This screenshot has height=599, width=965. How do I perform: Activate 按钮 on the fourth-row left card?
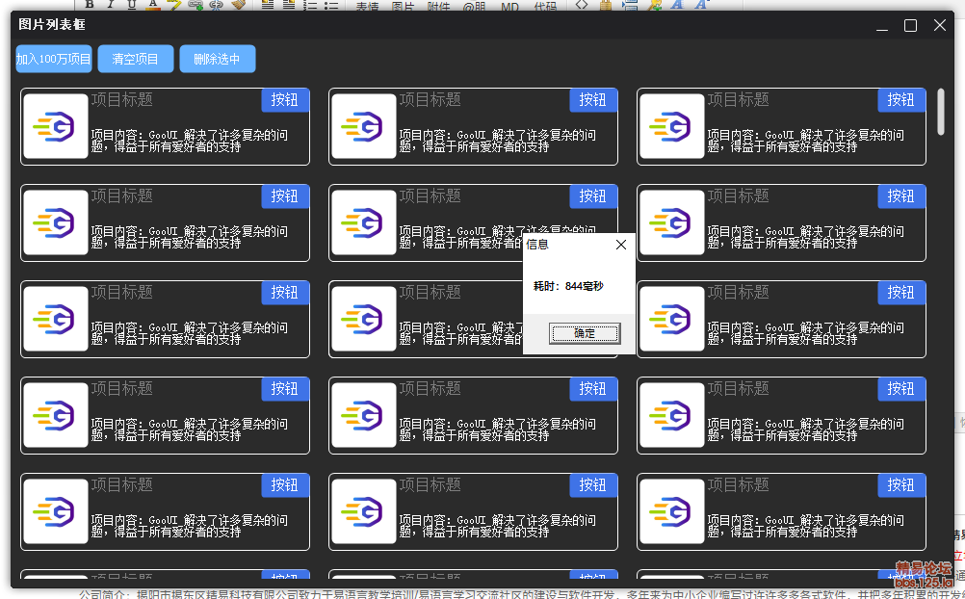(x=285, y=388)
